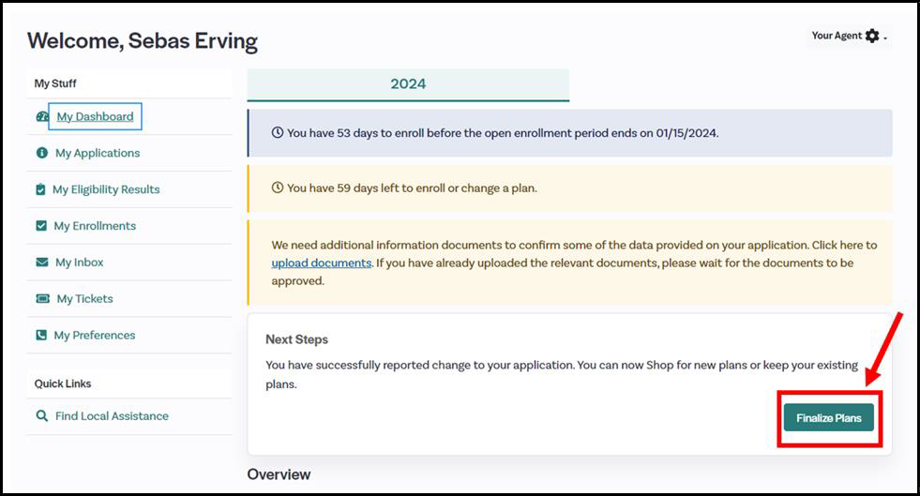Click the My Preferences phone icon
This screenshot has width=920, height=496.
tap(40, 335)
